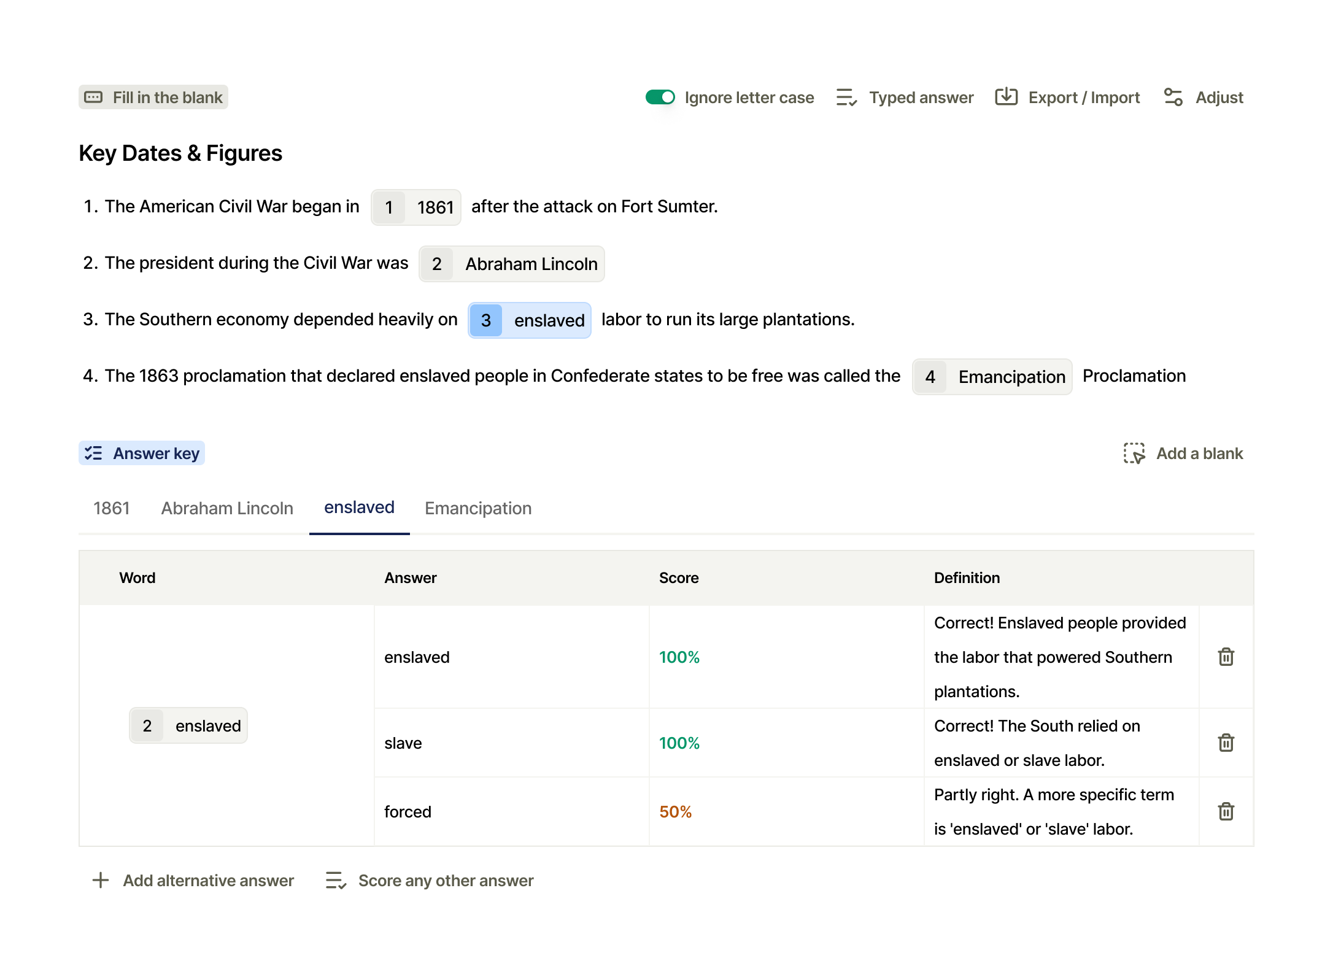Select blank 2 Abraham Lincoln in sentence
Image resolution: width=1333 pixels, height=977 pixels.
point(512,264)
